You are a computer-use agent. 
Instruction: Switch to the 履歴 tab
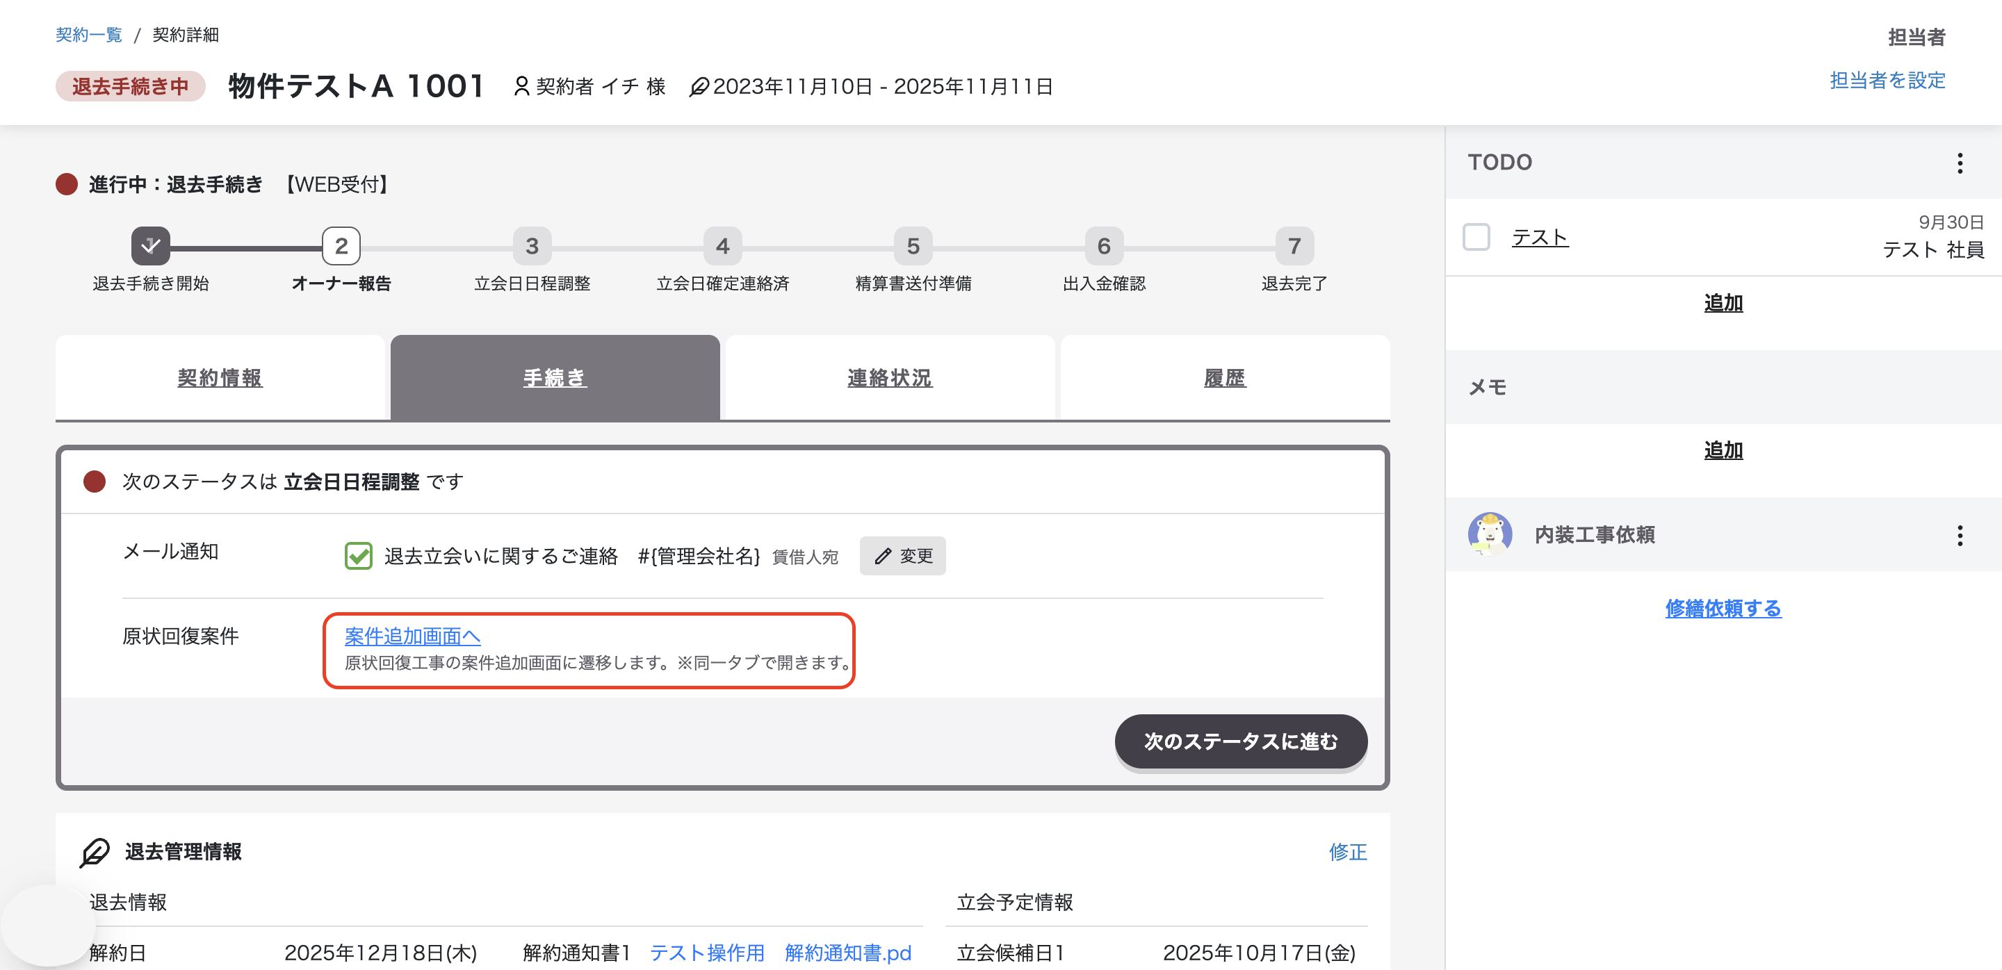(1225, 378)
